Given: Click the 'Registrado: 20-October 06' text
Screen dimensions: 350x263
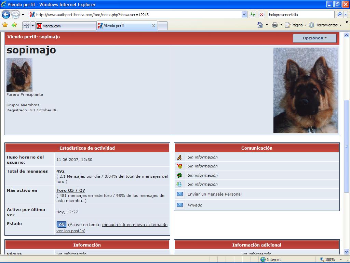Looking at the screenshot, I should [x=32, y=110].
